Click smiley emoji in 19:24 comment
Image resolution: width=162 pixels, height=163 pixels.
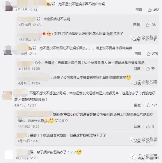(129, 77)
